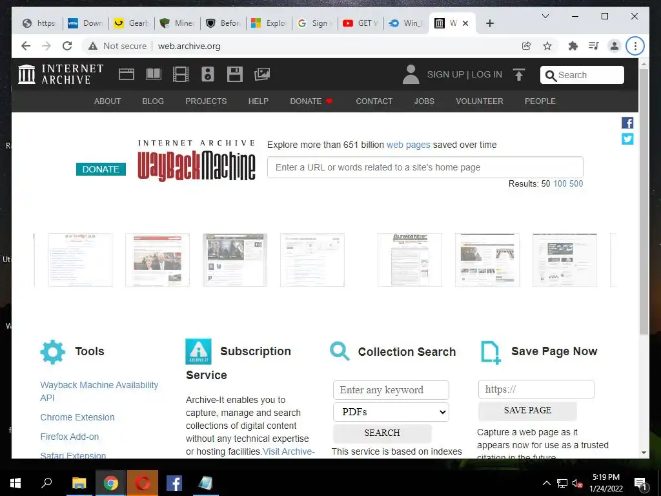This screenshot has width=661, height=496.
Task: Click the share page icon in address bar
Action: click(x=527, y=46)
